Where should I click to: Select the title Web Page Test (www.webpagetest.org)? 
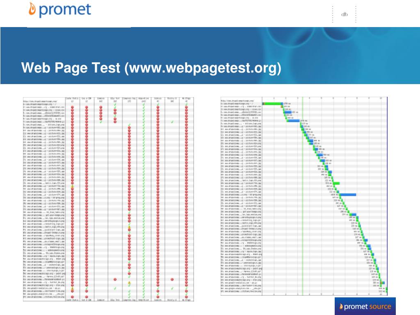click(x=151, y=68)
